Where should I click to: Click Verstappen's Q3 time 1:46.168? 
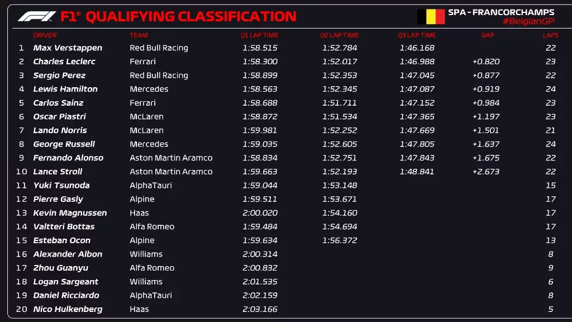pos(417,48)
